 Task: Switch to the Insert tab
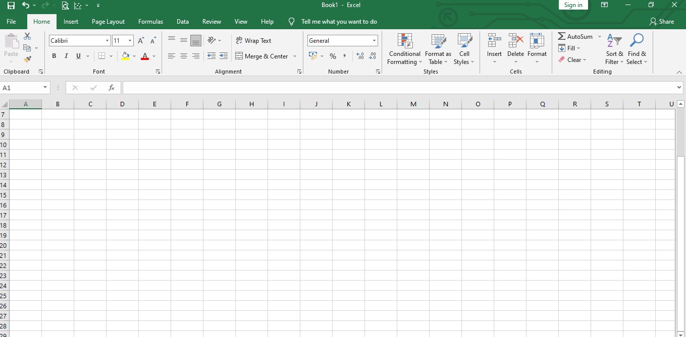(71, 22)
